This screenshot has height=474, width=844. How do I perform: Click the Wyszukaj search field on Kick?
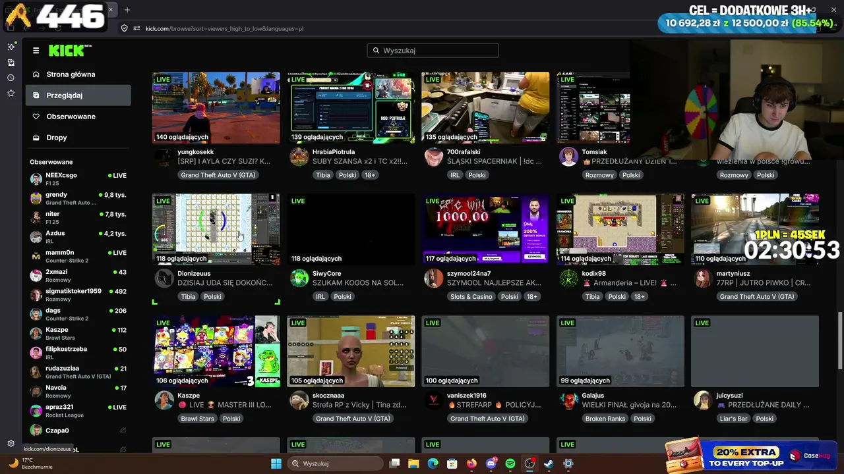click(x=433, y=51)
